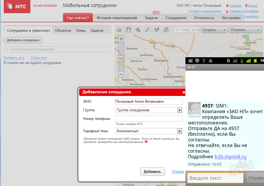Screen dimensions: 264x186
Task: Click the print map icon
Action: [x=166, y=30]
